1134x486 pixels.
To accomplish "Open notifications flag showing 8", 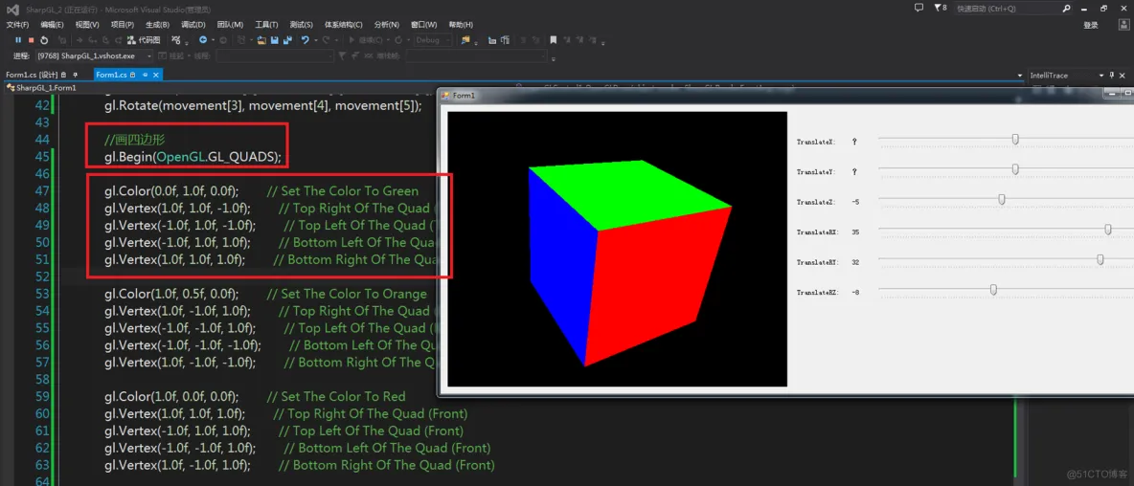I will coord(941,8).
